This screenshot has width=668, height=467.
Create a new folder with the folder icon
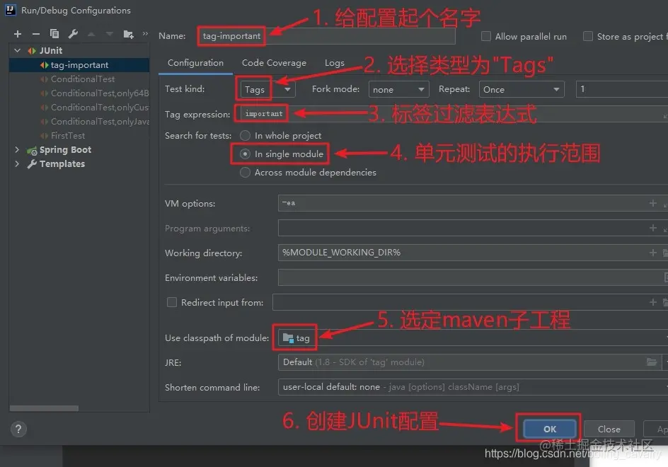coord(129,33)
